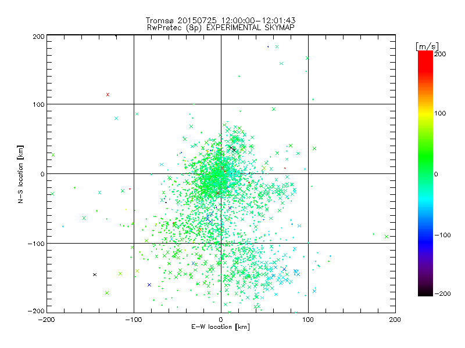Select the N-S axis tick label "-200"
Image resolution: width=465 pixels, height=348 pixels.
pyautogui.click(x=36, y=311)
